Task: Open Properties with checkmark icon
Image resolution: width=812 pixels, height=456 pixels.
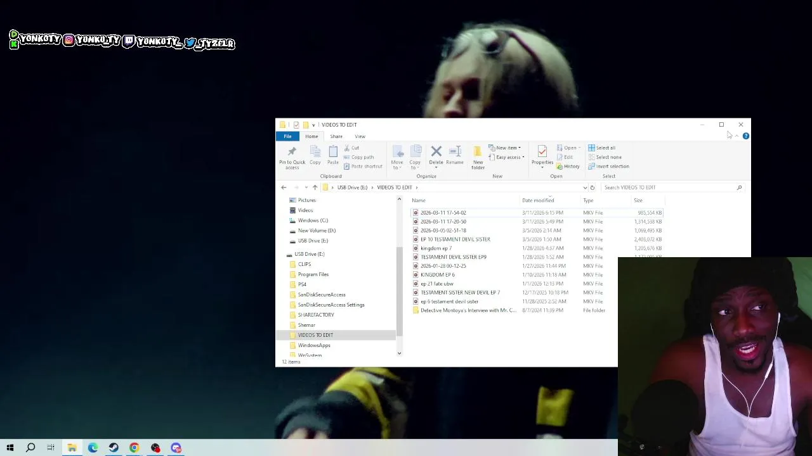Action: click(542, 151)
